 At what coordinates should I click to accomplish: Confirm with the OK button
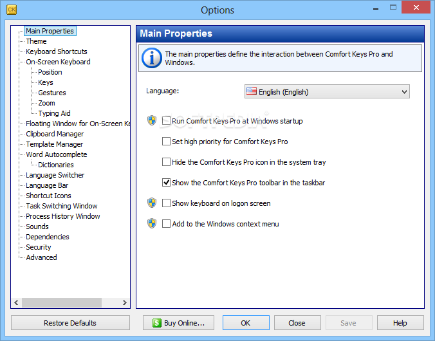pyautogui.click(x=246, y=323)
